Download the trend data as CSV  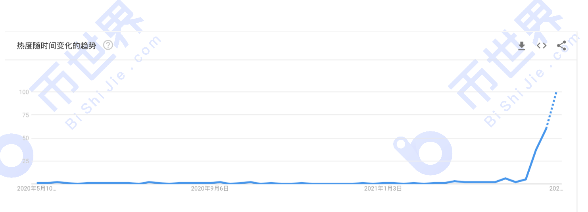[522, 46]
